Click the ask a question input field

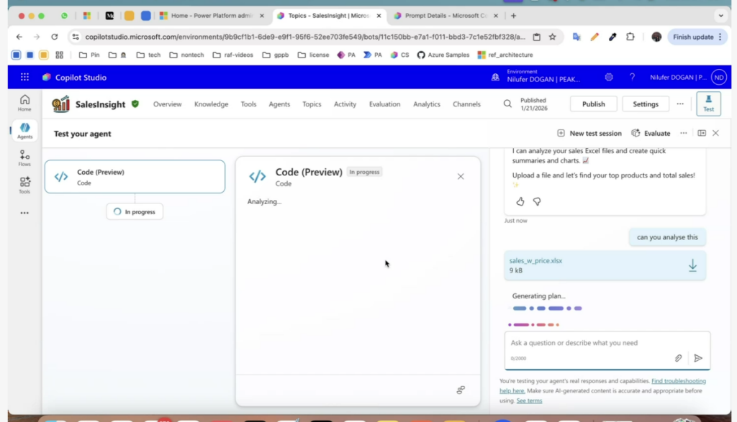tap(590, 343)
